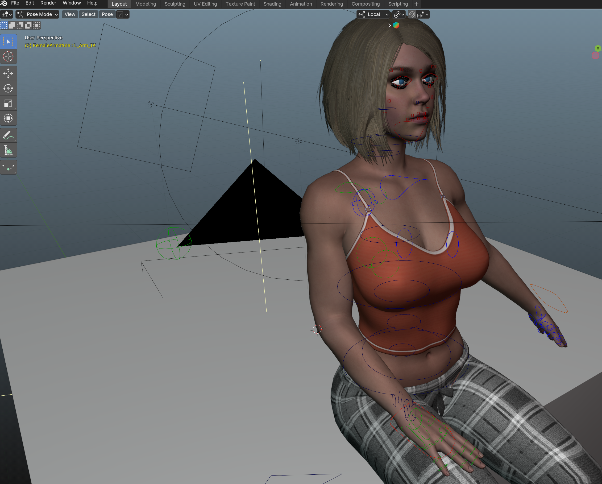Select the green sphere IK control
The image size is (602, 484).
point(174,243)
